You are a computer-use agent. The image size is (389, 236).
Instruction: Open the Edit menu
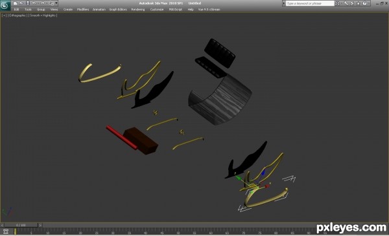(x=16, y=10)
